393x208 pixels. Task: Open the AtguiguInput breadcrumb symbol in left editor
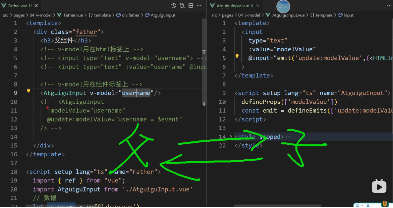[x=160, y=15]
